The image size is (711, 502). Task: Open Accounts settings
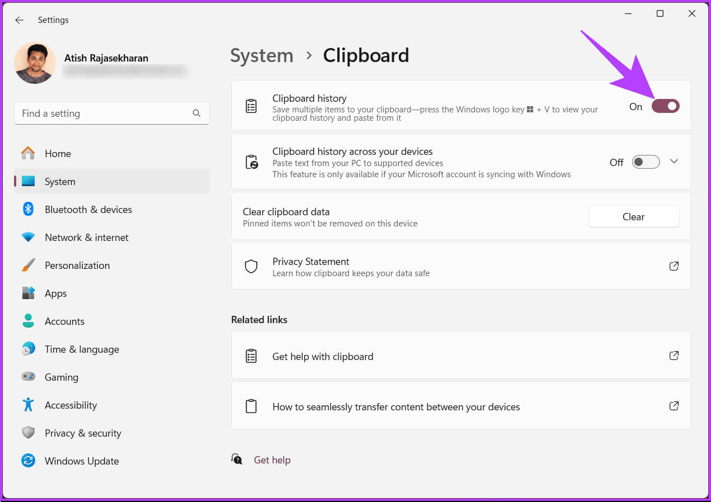(112, 321)
